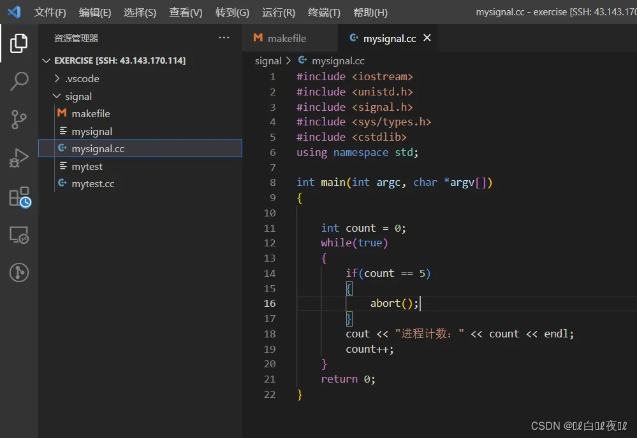Image resolution: width=637 pixels, height=438 pixels.
Task: Open the mysignal binary file
Action: 140,131
